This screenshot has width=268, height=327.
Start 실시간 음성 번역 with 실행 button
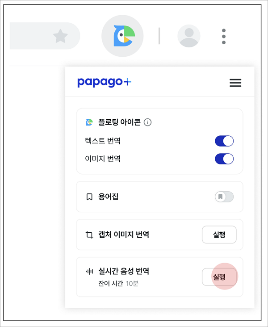[219, 277]
